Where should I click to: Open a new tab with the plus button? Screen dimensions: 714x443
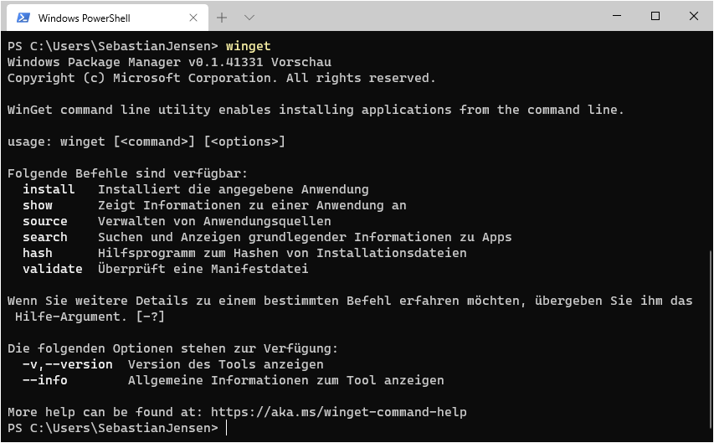222,18
